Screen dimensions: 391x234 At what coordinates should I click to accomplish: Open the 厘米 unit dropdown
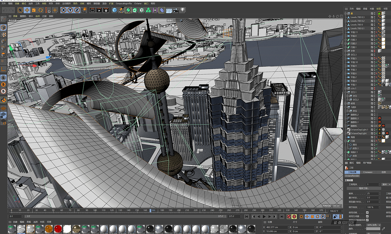tap(386, 184)
